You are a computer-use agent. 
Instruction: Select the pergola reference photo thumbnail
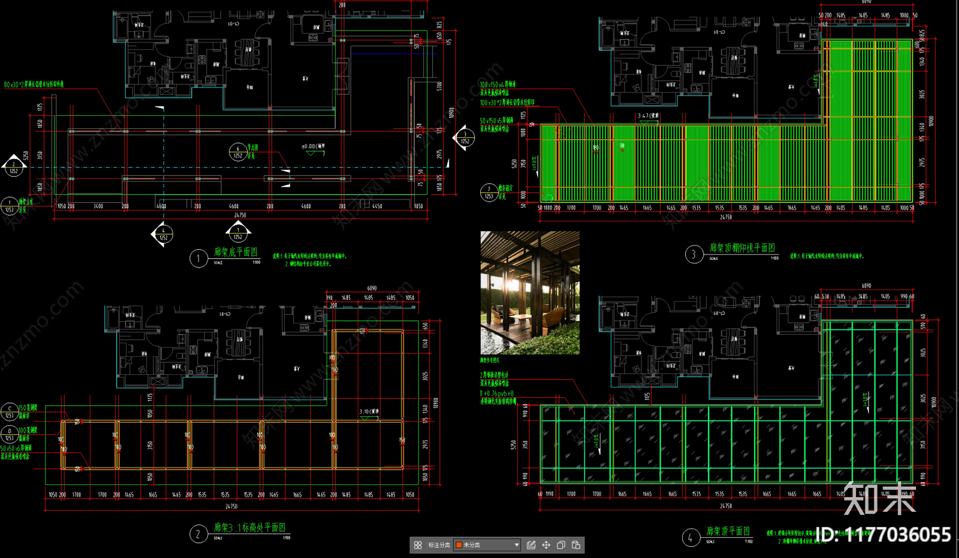coord(530,293)
